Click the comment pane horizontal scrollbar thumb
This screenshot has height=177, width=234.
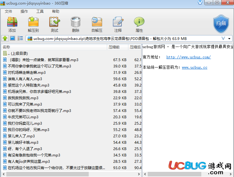[174, 174]
